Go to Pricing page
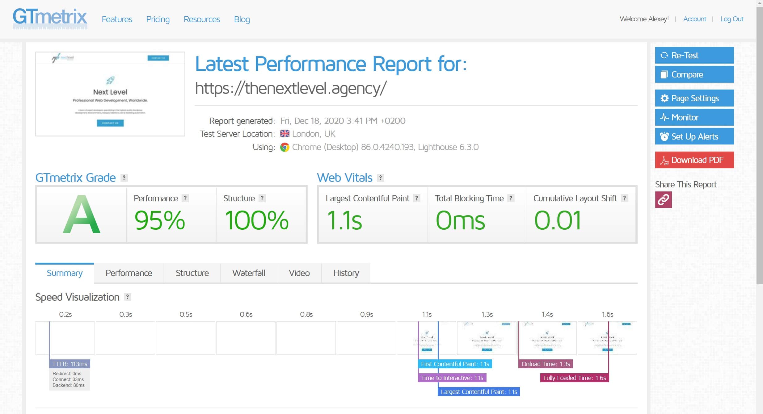This screenshot has width=763, height=414. pos(158,19)
